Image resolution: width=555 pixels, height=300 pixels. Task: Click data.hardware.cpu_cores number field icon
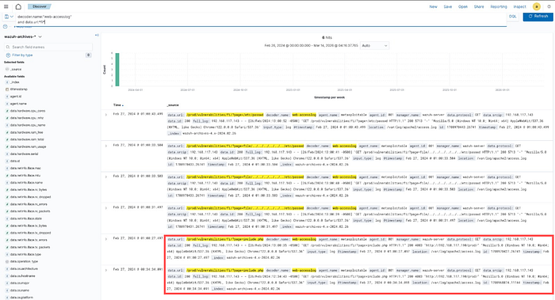[x=7, y=111]
